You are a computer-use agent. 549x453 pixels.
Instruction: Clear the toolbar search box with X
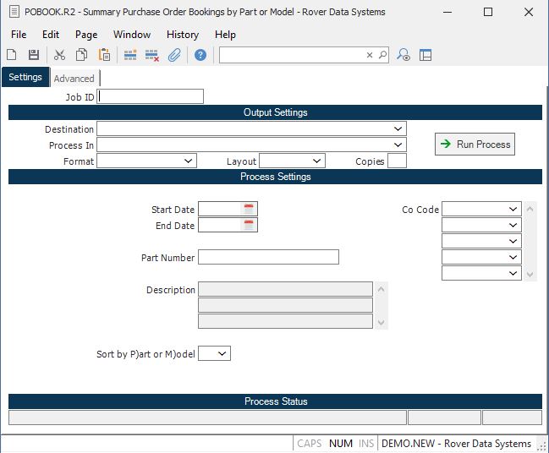[x=370, y=55]
